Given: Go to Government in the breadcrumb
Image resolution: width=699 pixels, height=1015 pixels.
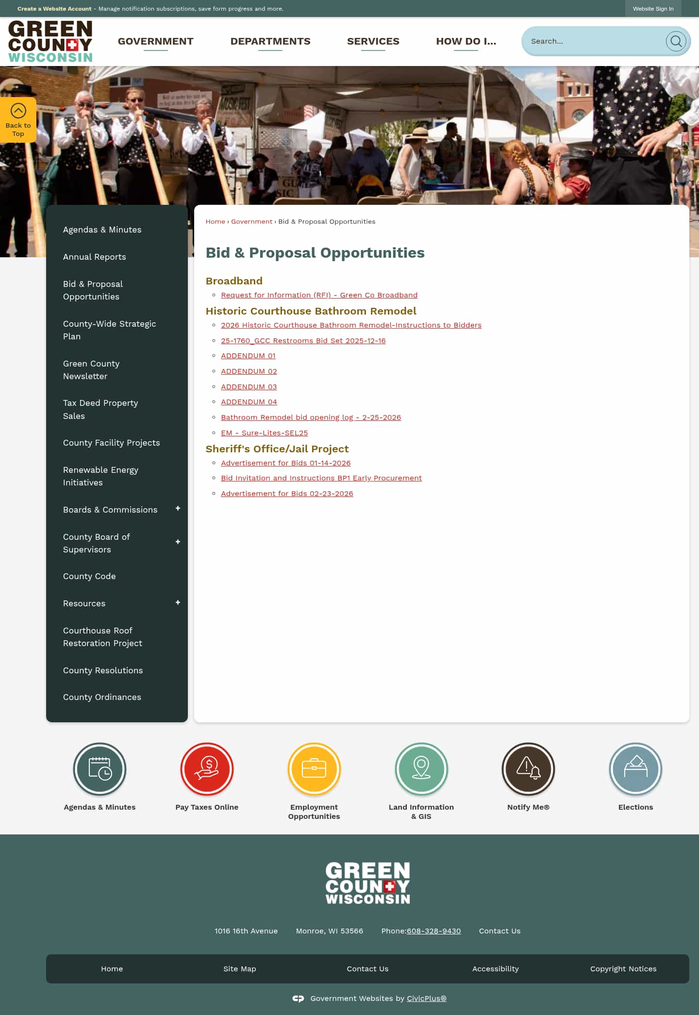Looking at the screenshot, I should (x=252, y=221).
